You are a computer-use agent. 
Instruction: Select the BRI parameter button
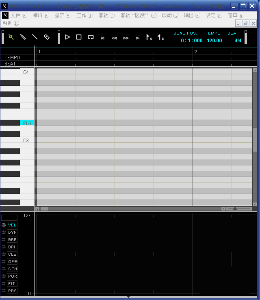(12, 247)
